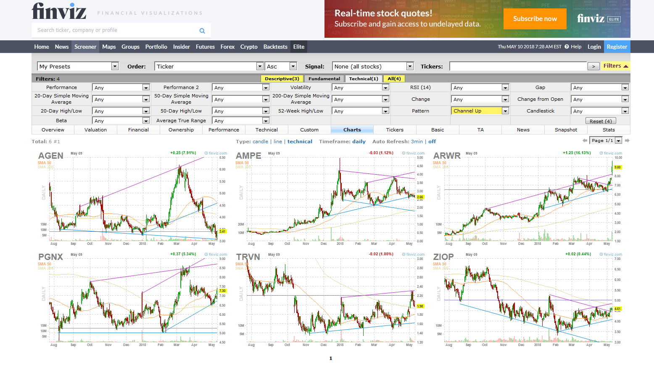Open the RSI (14) dropdown
This screenshot has width=654, height=370.
pos(481,87)
